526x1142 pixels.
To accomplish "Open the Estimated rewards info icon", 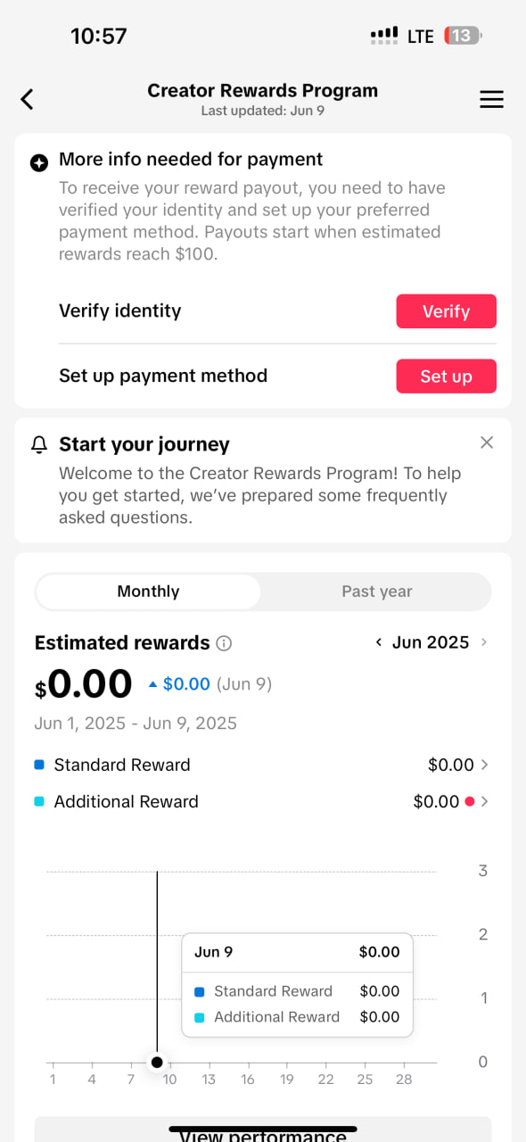I will [225, 643].
